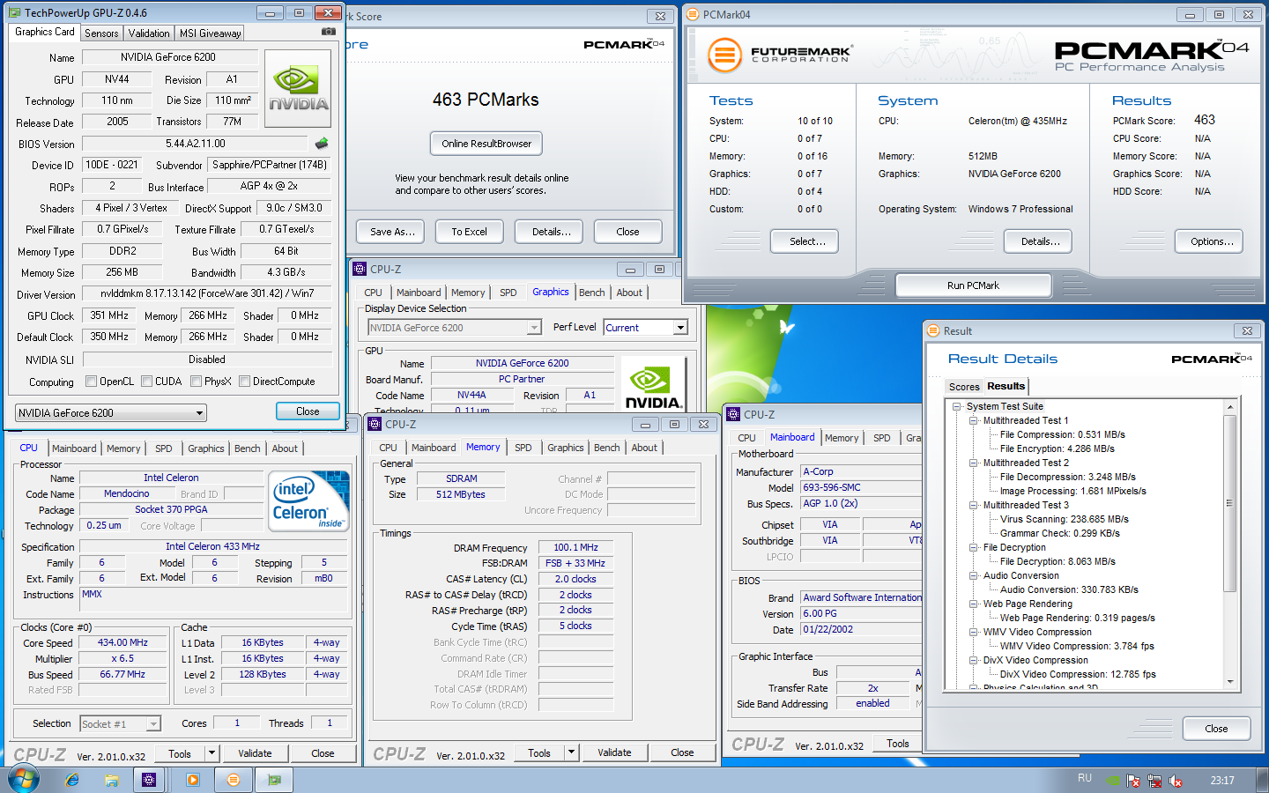Toggle the CUDA checkbox

[146, 382]
